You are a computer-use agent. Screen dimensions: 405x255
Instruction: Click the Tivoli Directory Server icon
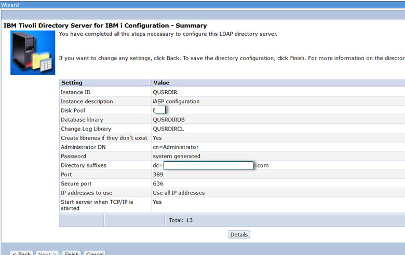point(32,52)
